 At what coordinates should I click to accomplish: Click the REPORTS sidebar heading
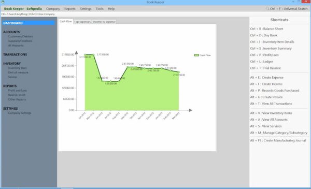(10, 86)
